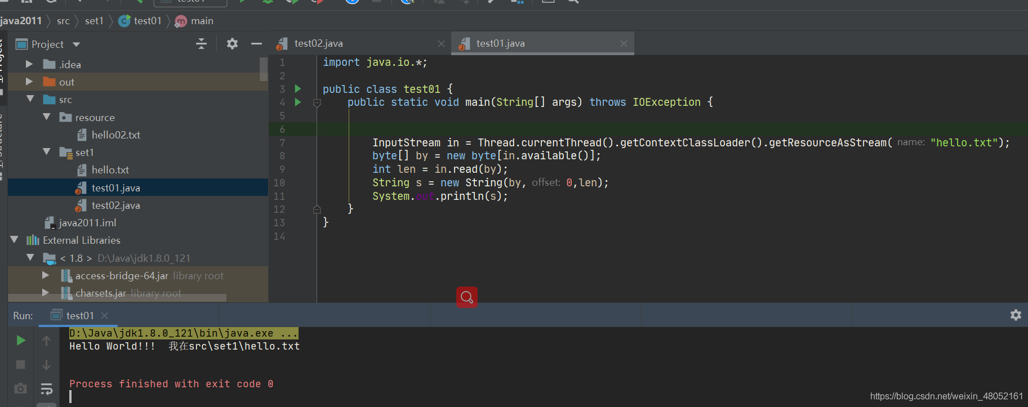The height and width of the screenshot is (407, 1028).
Task: Toggle fold marker at line 12
Action: pos(317,209)
